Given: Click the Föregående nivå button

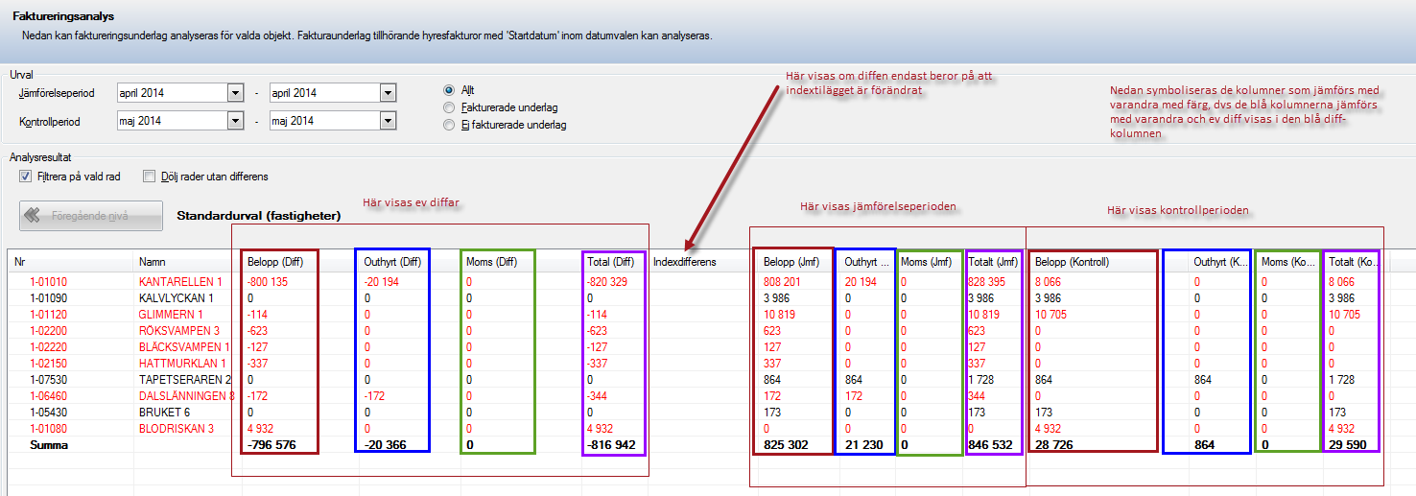Looking at the screenshot, I should pos(91,216).
